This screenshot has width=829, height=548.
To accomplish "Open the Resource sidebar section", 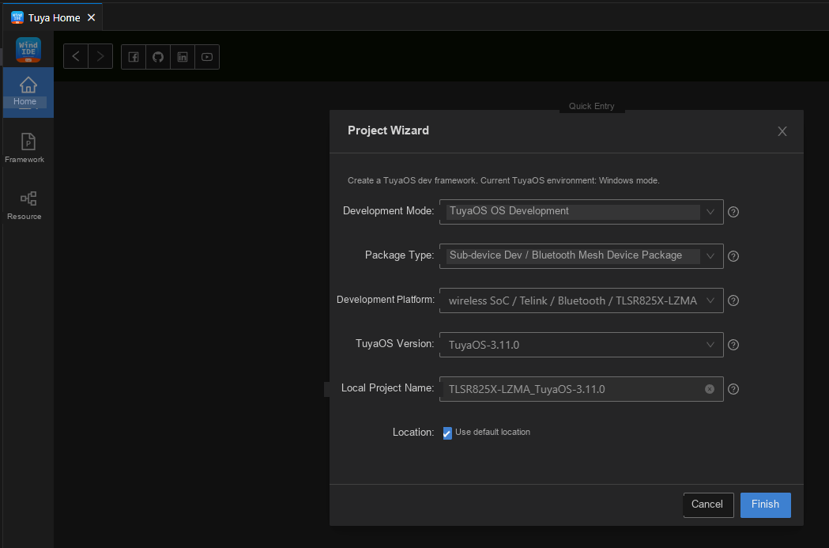I will tap(24, 206).
